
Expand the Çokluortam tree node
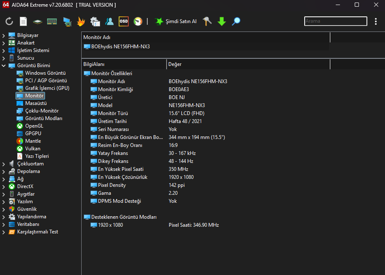tap(3, 164)
